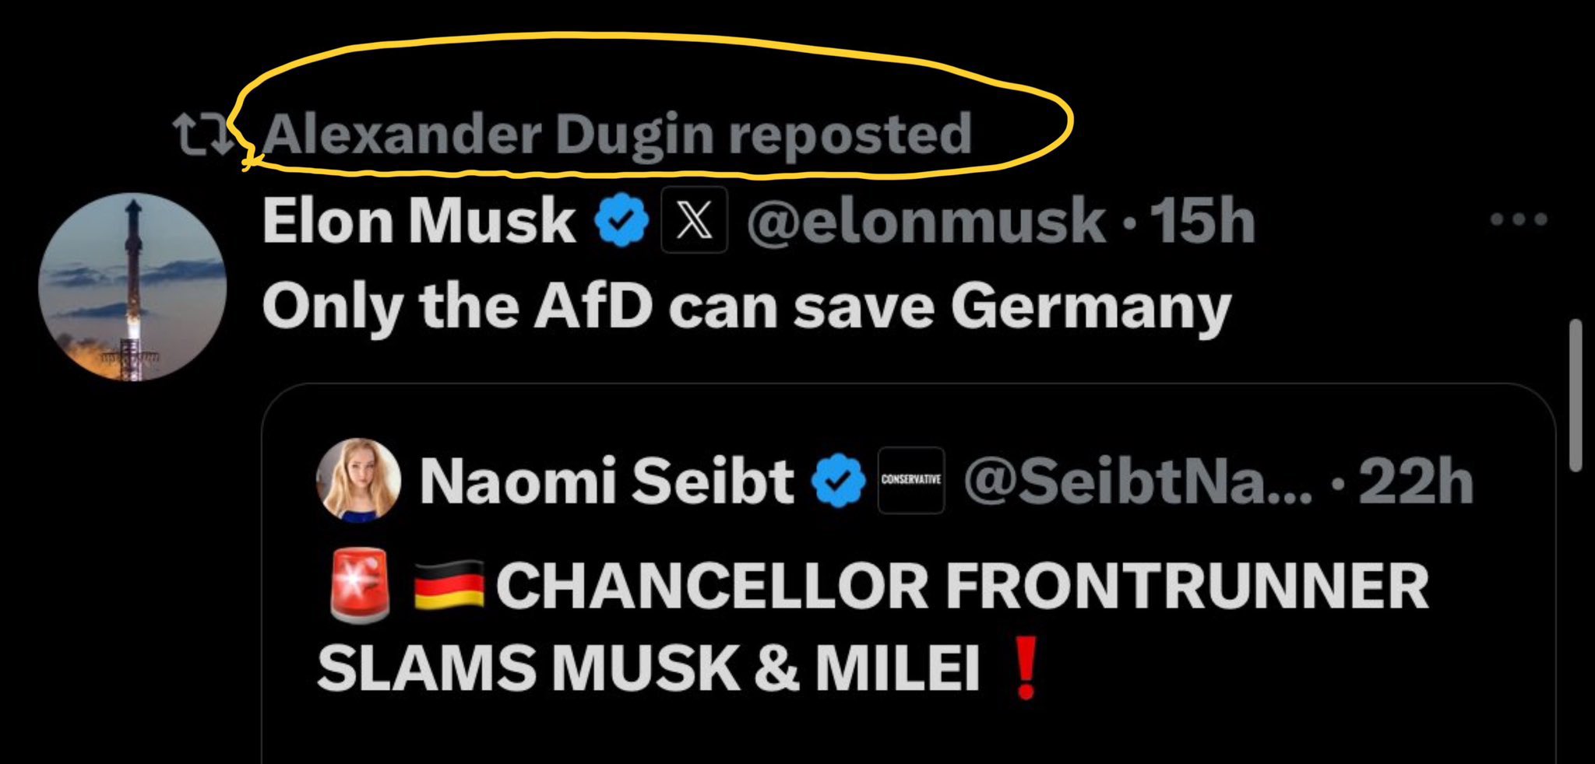
Task: Open the @elonmusk handle
Action: 925,221
